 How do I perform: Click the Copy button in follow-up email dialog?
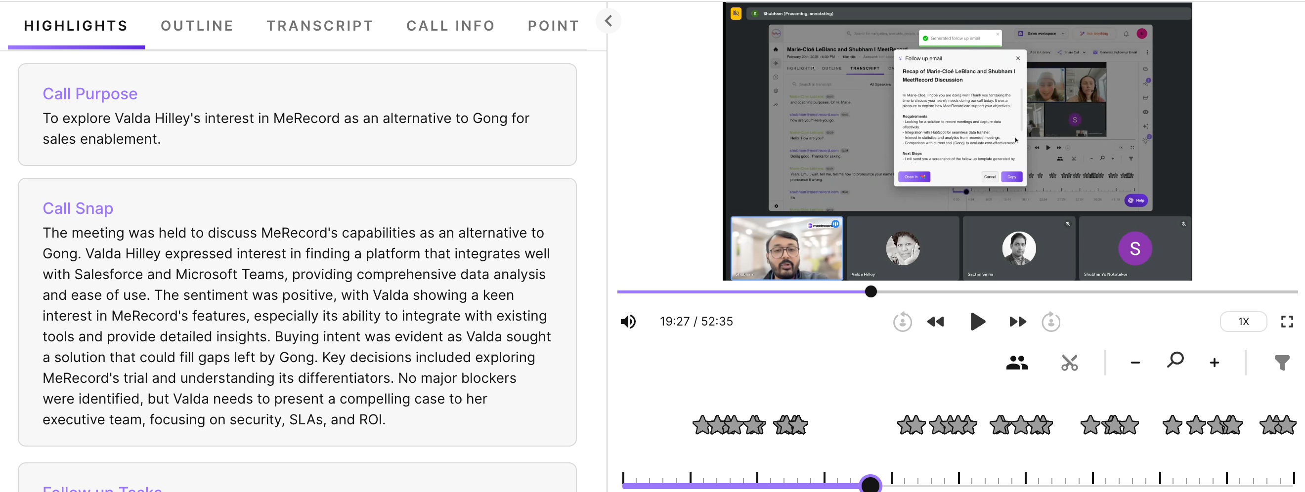click(1011, 177)
